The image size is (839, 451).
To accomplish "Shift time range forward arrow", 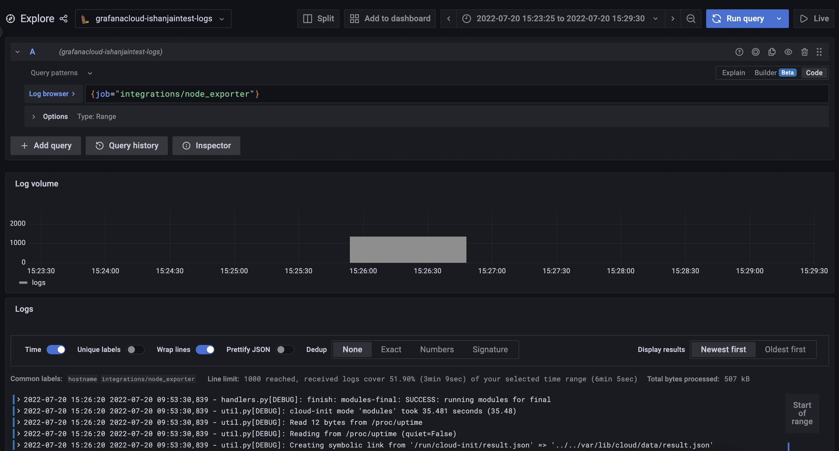I will (x=673, y=19).
